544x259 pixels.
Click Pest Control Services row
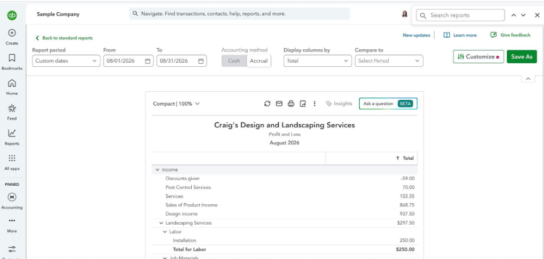tap(284, 187)
